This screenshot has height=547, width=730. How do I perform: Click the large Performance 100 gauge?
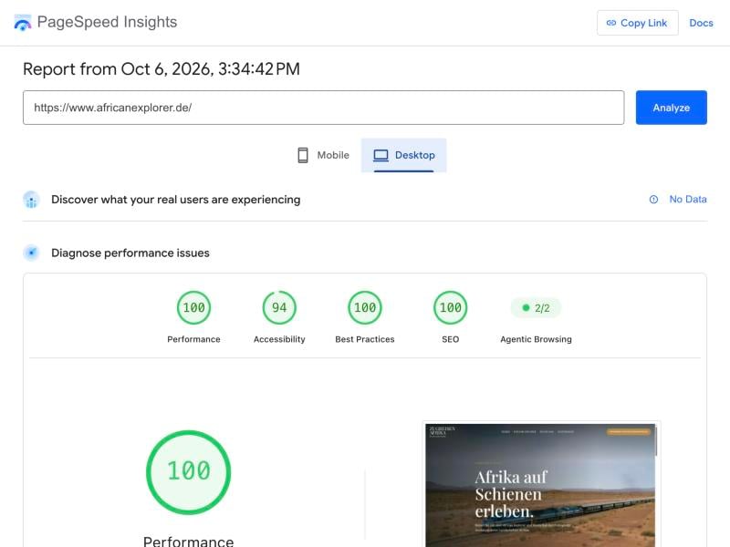tap(189, 472)
